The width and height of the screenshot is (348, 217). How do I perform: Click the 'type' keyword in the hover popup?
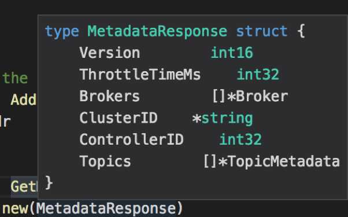point(62,32)
